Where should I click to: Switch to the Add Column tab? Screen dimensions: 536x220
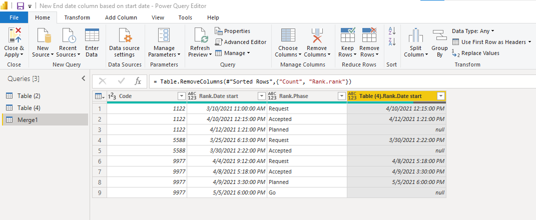point(121,17)
